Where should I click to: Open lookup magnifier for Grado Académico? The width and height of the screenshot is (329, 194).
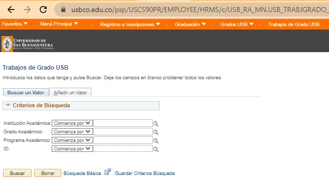tap(156, 132)
